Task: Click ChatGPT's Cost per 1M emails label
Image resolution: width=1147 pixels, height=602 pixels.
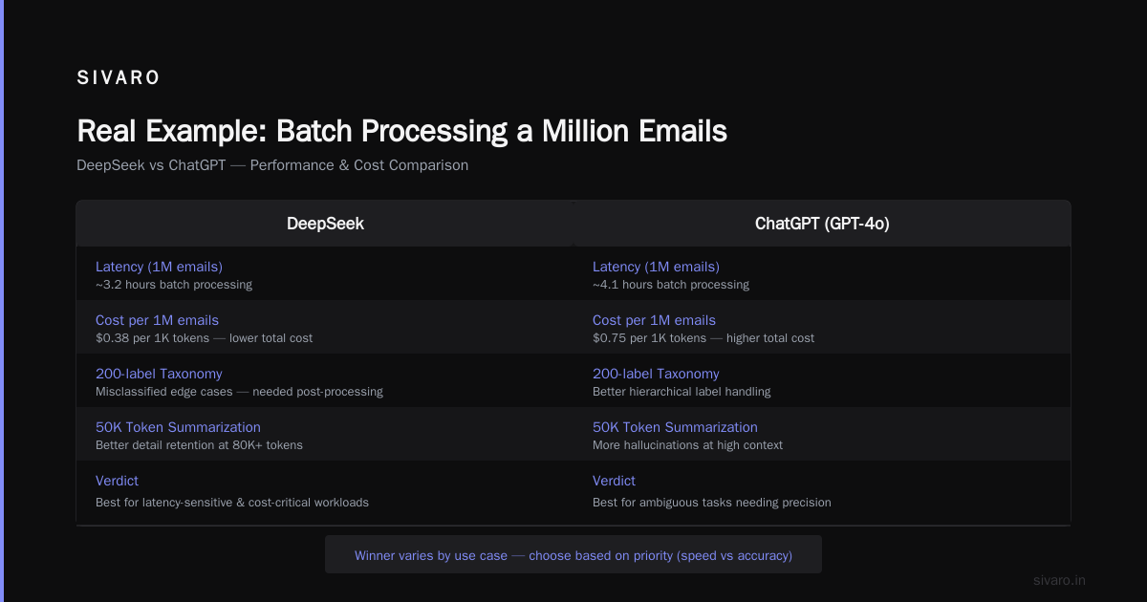Action: [654, 320]
